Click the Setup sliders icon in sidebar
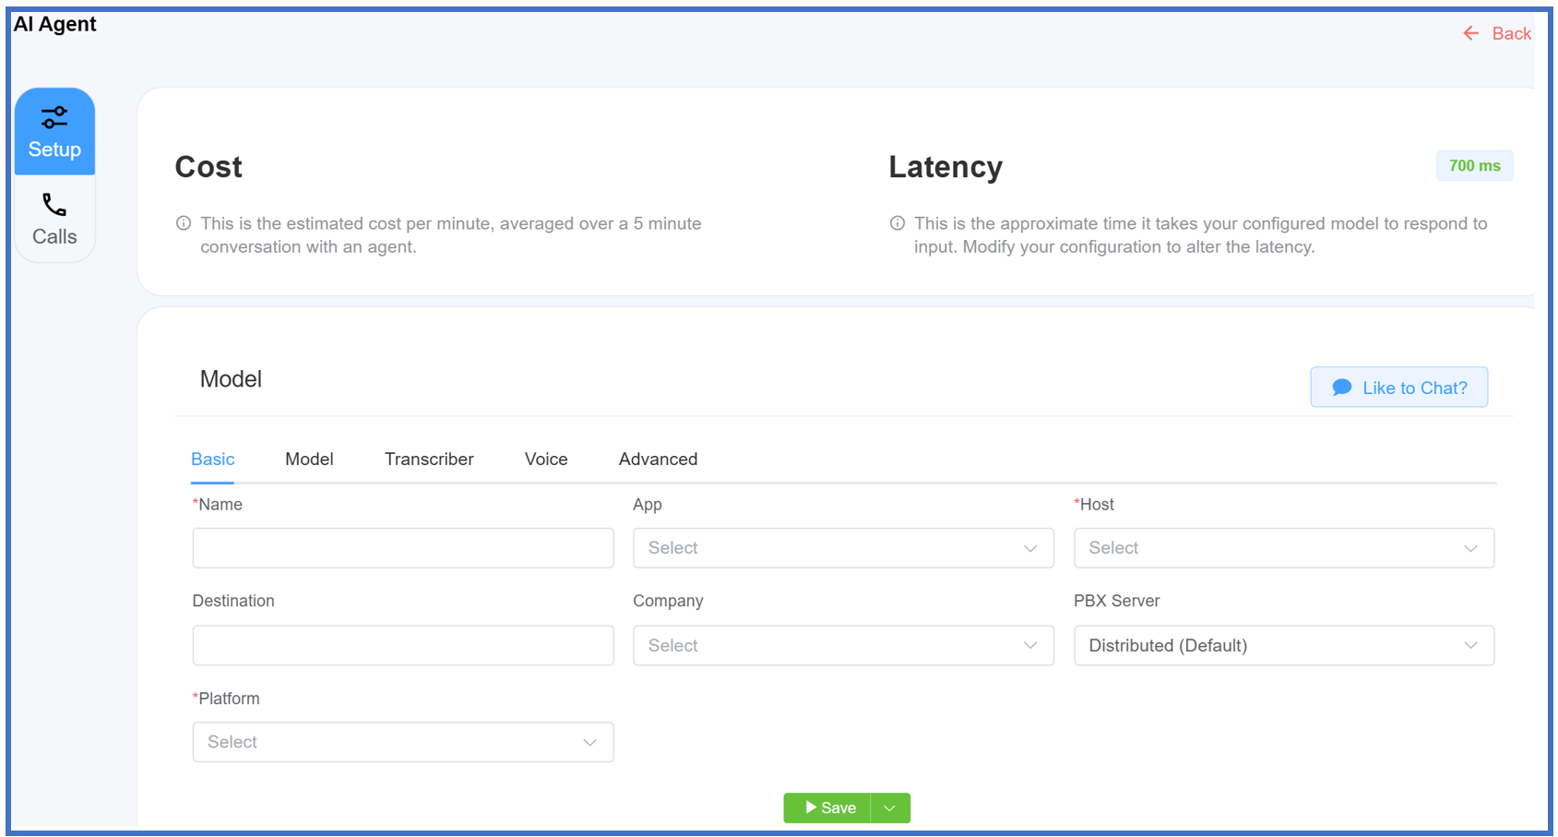This screenshot has height=837, width=1558. click(54, 117)
